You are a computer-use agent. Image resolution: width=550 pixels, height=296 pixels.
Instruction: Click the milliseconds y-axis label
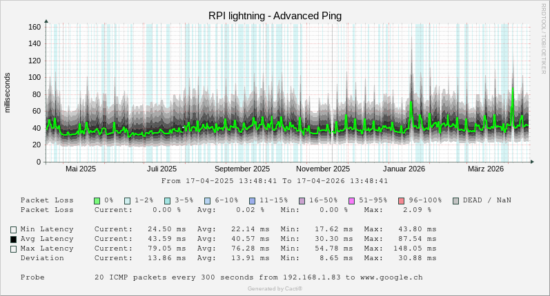[8, 92]
